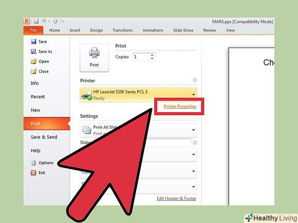Click the slide print preview page
This screenshot has width=298, height=223.
click(251, 126)
